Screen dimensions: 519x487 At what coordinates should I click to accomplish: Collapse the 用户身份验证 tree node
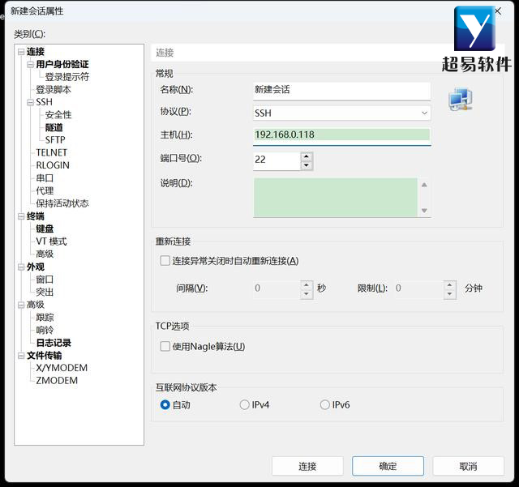coord(31,64)
